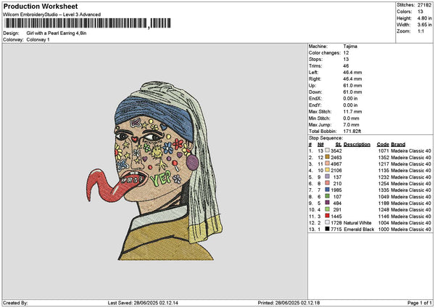Select the Natural White description
This screenshot has width=435, height=308.
point(357,223)
